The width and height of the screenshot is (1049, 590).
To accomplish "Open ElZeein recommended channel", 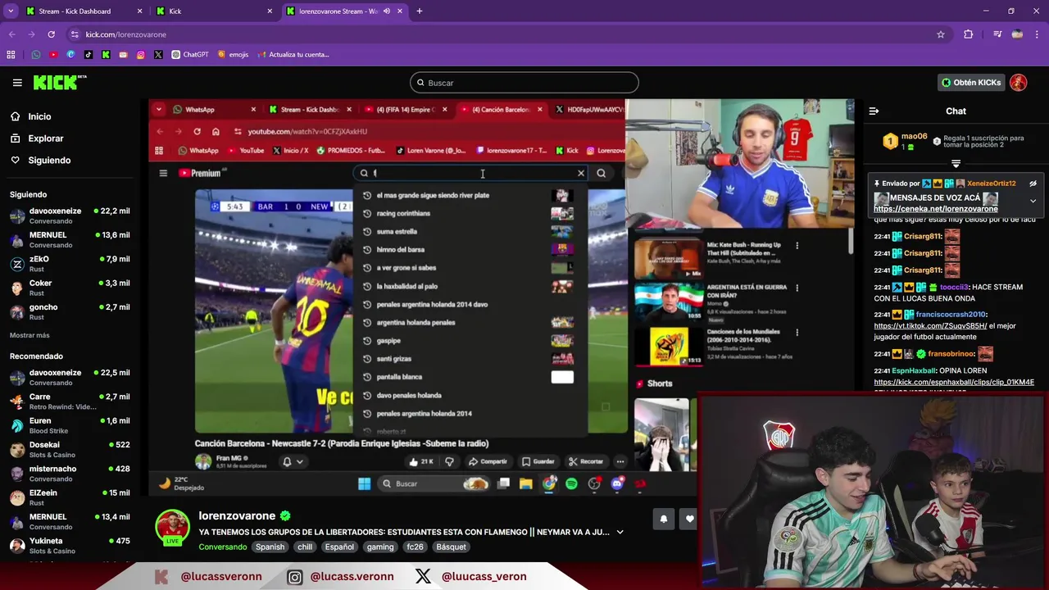I will pos(70,497).
